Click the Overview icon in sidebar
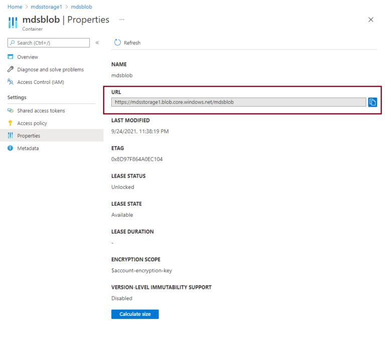385x346 pixels. (x=11, y=57)
